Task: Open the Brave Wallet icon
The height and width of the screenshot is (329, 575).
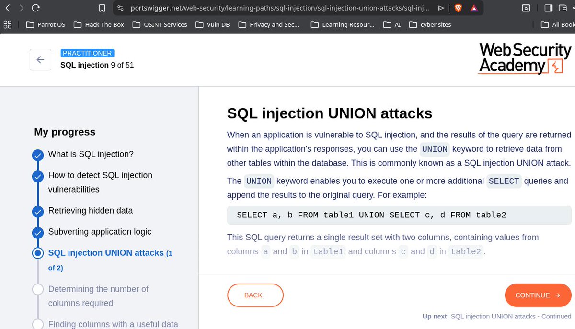Action: click(x=563, y=8)
